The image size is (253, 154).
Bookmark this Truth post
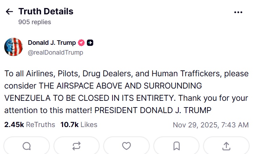[x=177, y=146]
